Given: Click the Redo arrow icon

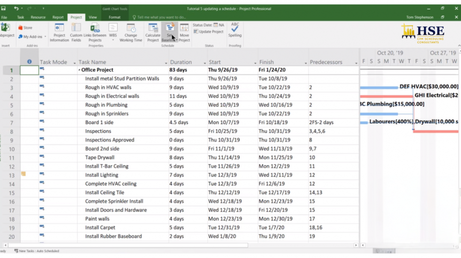Looking at the screenshot, I should (29, 9).
